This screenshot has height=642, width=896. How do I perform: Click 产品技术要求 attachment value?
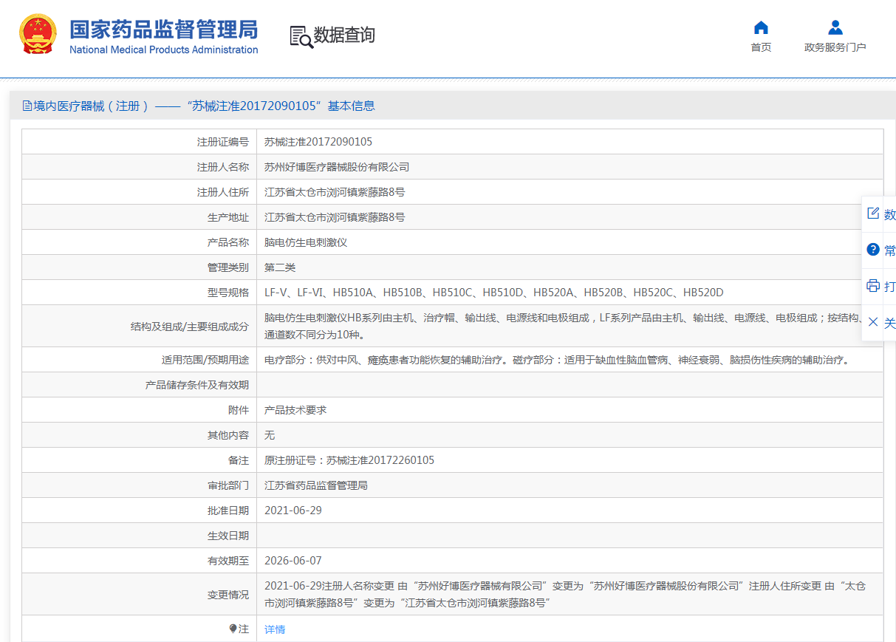[295, 410]
